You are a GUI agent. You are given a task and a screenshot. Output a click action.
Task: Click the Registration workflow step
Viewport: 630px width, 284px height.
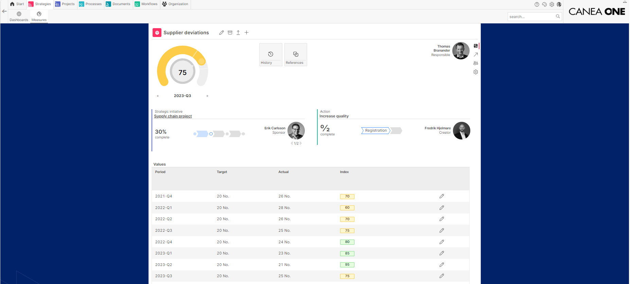point(376,131)
